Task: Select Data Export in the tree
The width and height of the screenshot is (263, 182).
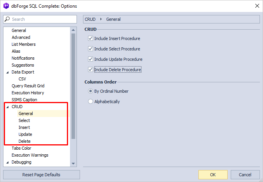Action: [x=23, y=72]
